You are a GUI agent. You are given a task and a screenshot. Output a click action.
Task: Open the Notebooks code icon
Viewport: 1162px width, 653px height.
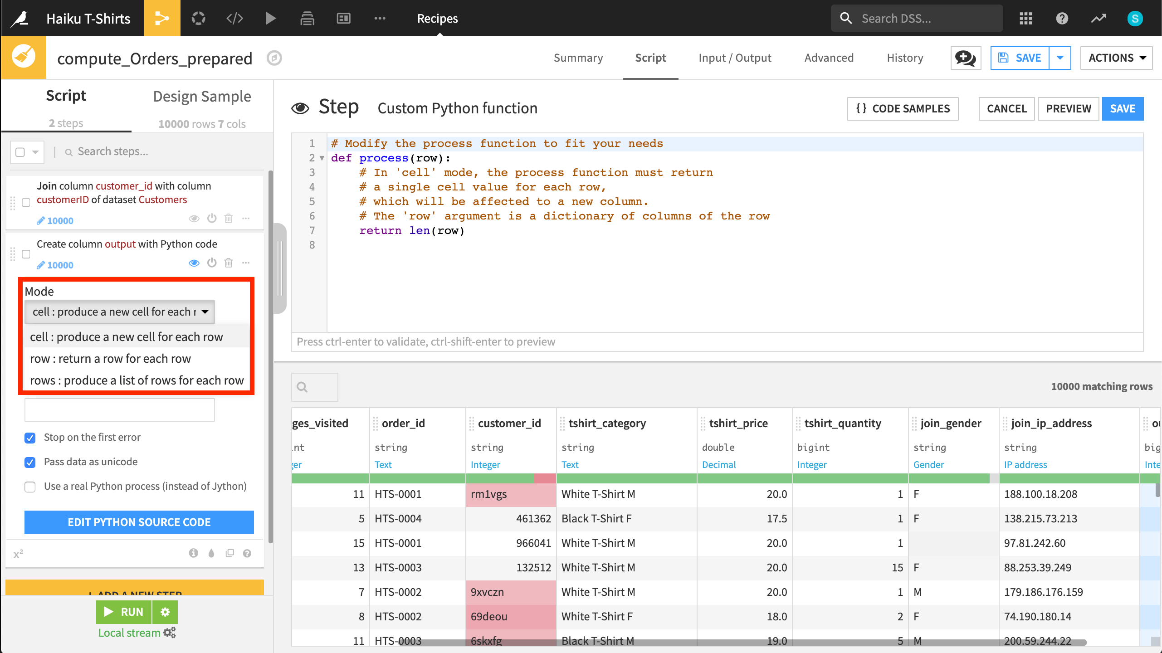(x=234, y=18)
